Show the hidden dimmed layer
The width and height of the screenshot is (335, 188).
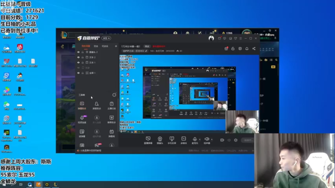pyautogui.click(x=78, y=68)
